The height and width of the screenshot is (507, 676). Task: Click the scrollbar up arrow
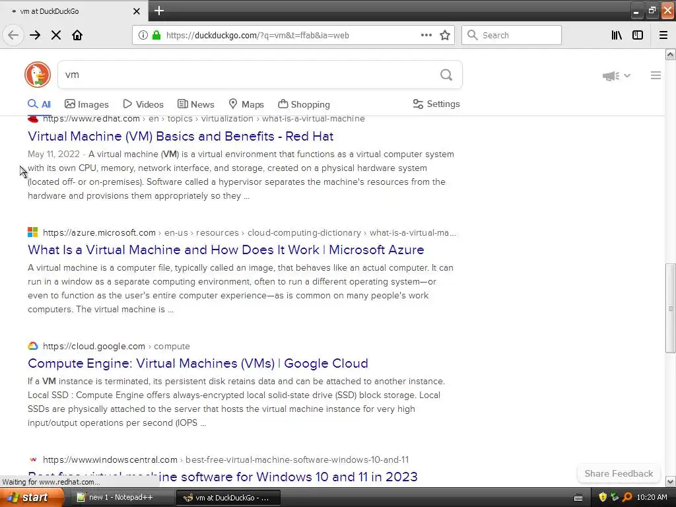pos(670,54)
